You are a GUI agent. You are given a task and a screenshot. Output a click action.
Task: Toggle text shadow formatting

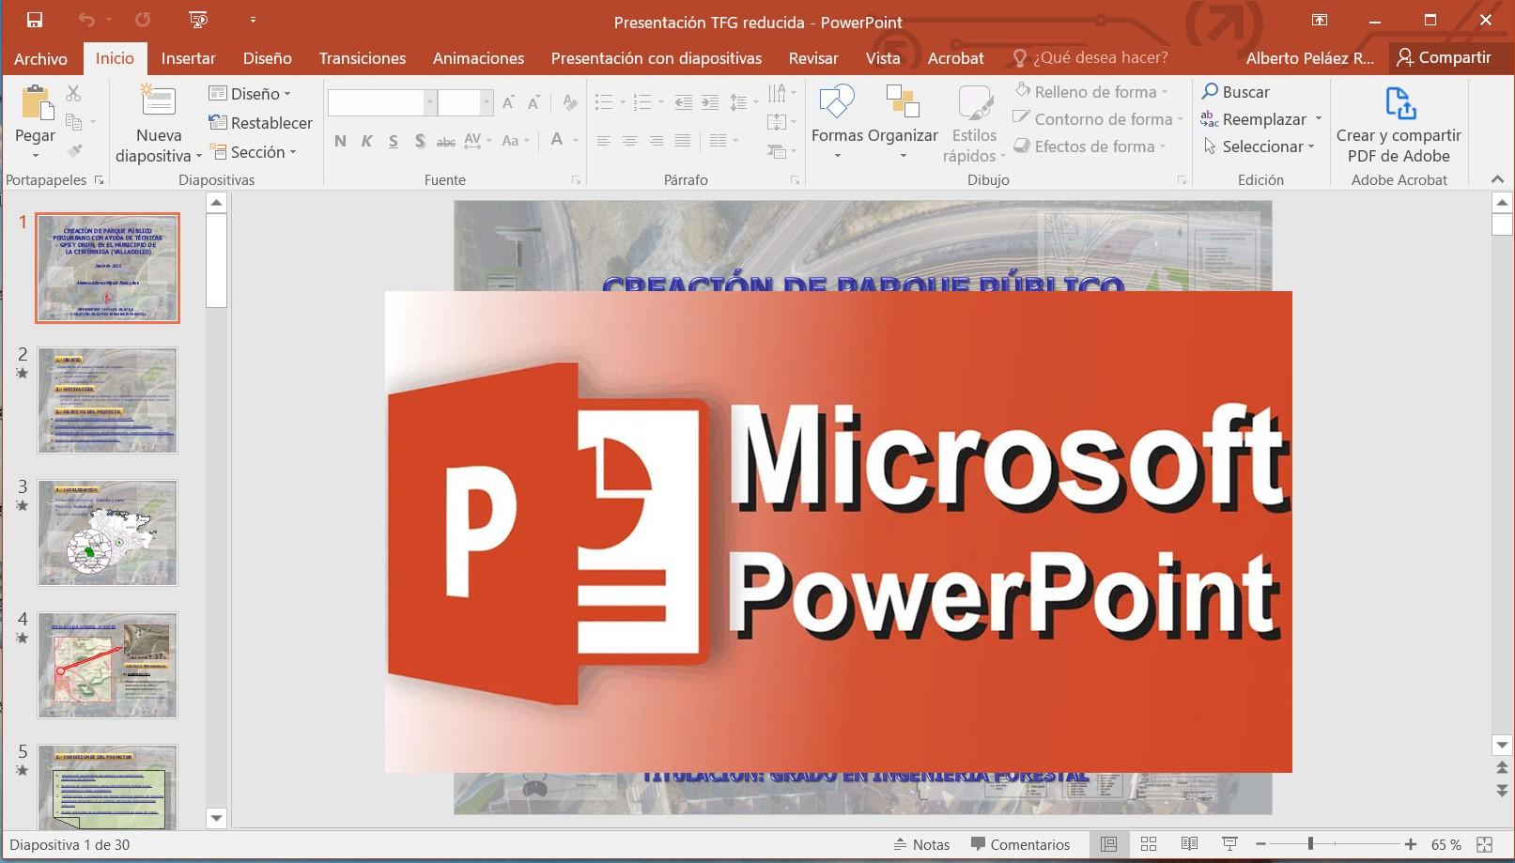pos(420,141)
